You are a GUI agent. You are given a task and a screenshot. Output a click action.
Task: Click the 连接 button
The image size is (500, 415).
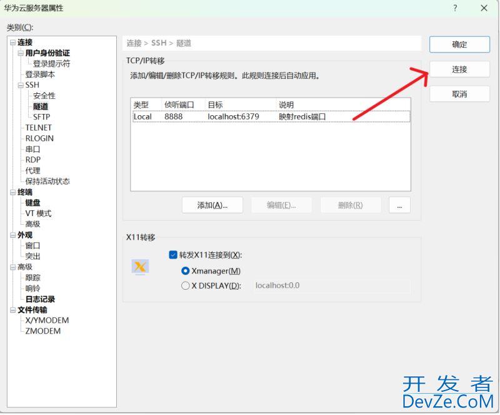coord(459,69)
